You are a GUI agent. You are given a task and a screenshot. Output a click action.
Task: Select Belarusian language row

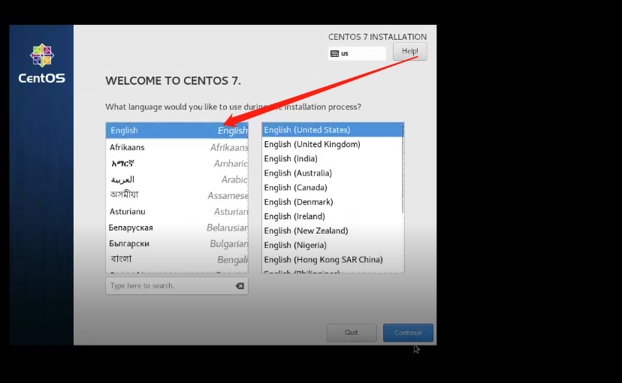(x=177, y=228)
